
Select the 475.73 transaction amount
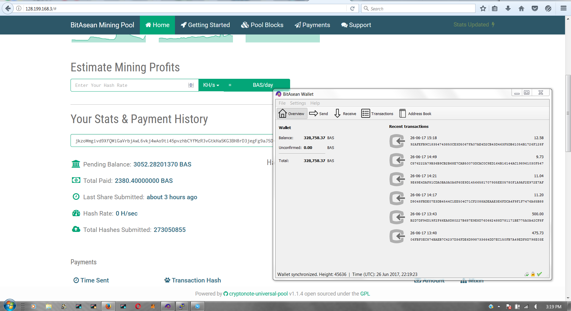click(x=538, y=233)
